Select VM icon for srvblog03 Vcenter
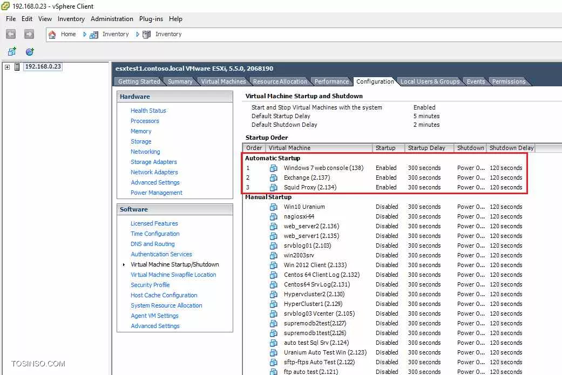The width and height of the screenshot is (562, 375). (274, 313)
